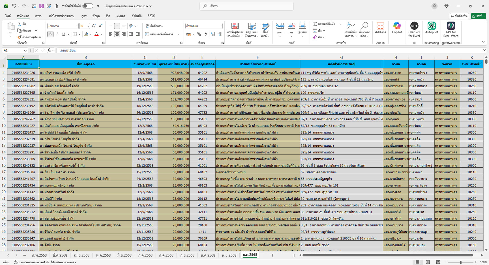
Task: Apply percent style to cell
Action: (199, 34)
